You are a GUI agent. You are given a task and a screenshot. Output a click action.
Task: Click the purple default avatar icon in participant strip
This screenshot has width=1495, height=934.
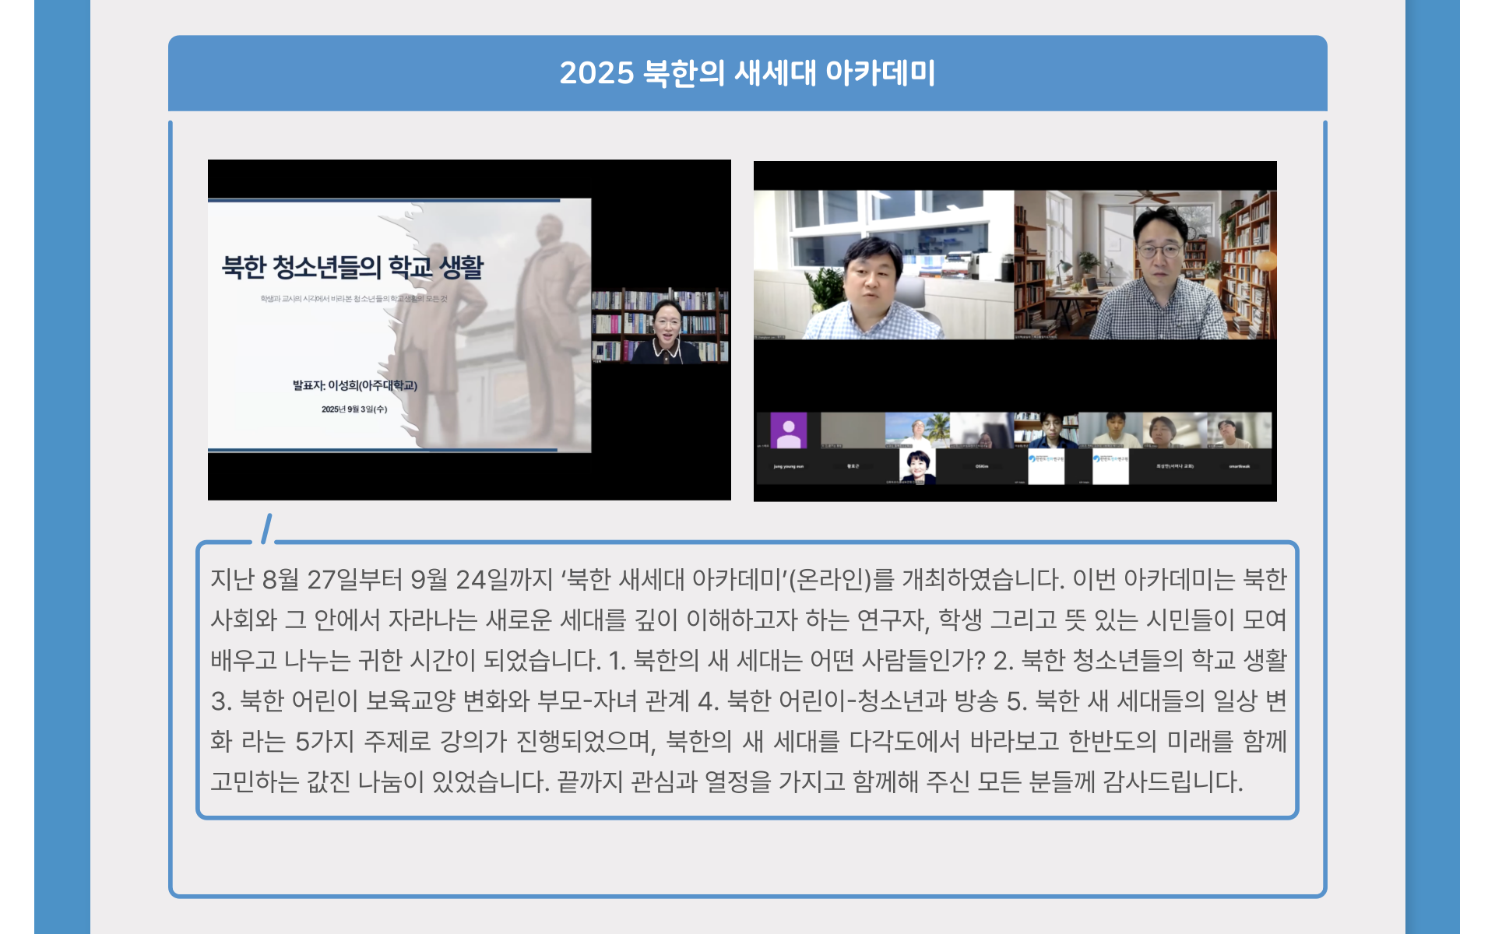(x=788, y=430)
